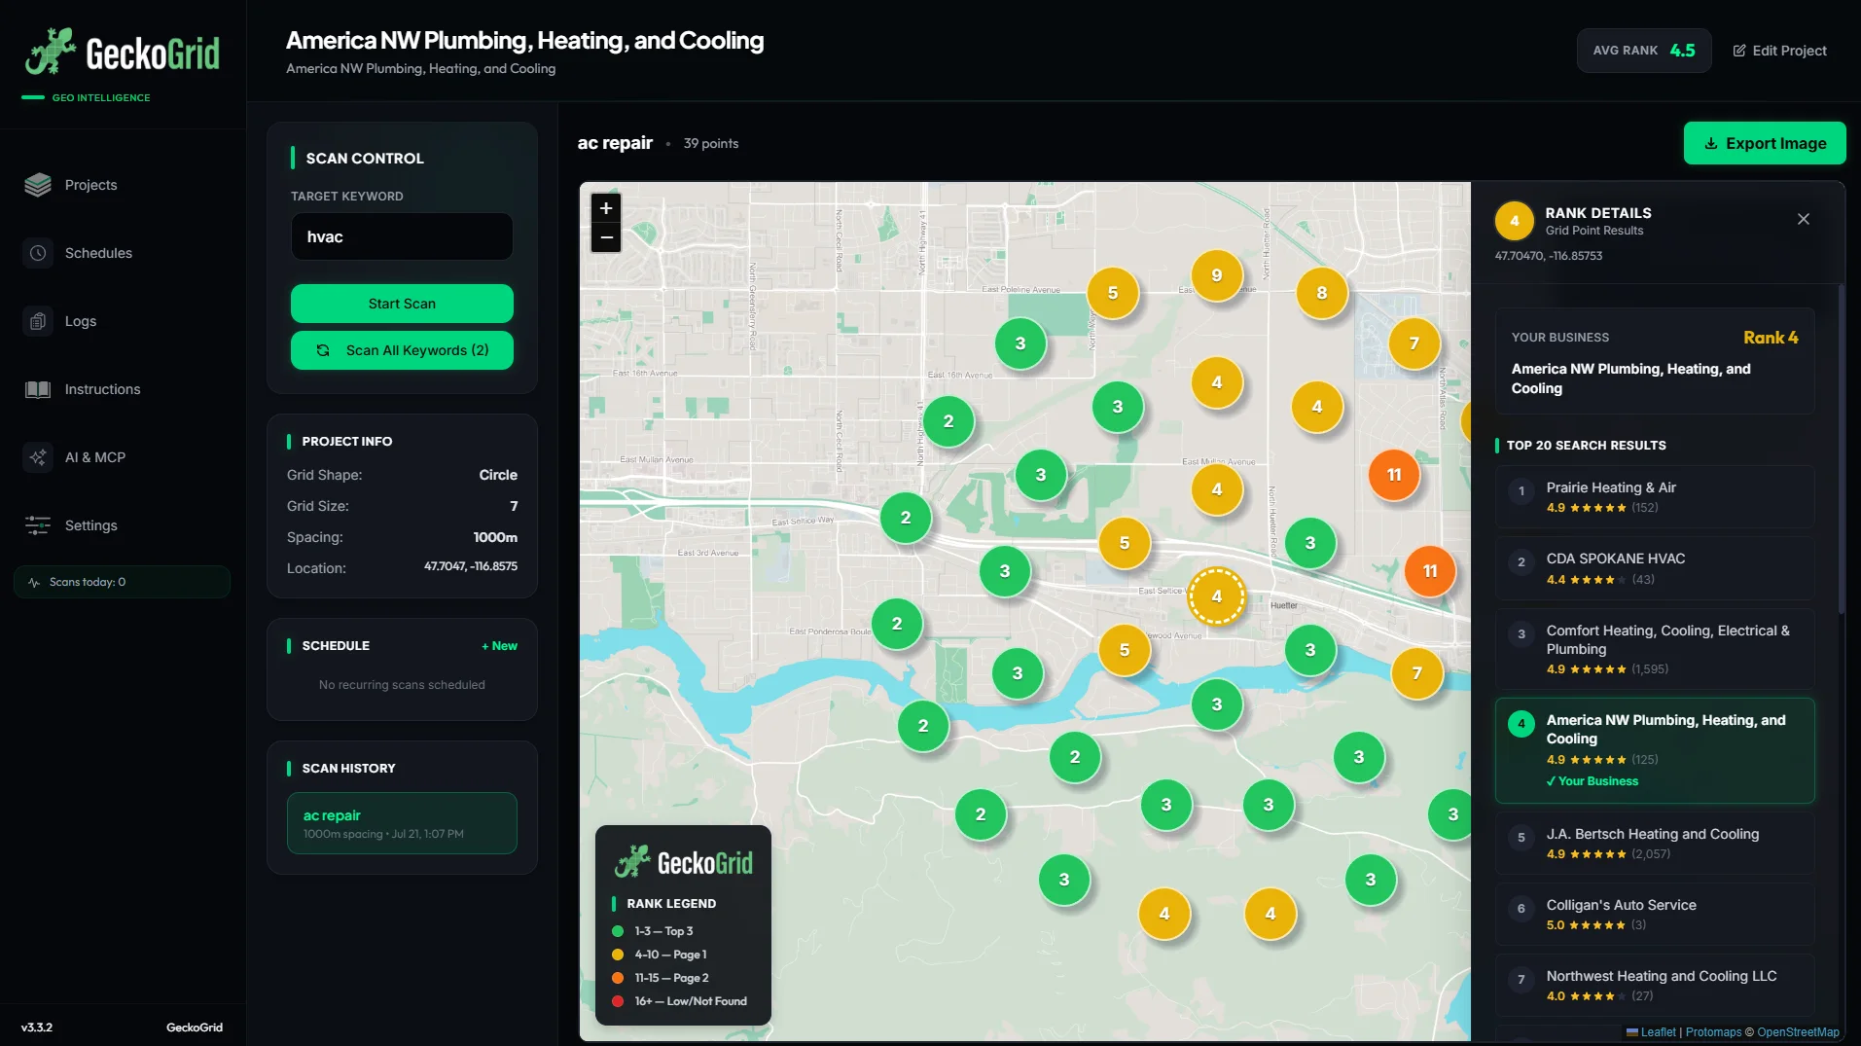The width and height of the screenshot is (1861, 1046).
Task: Click the GeckoGrid gecko logo icon
Action: [51, 52]
